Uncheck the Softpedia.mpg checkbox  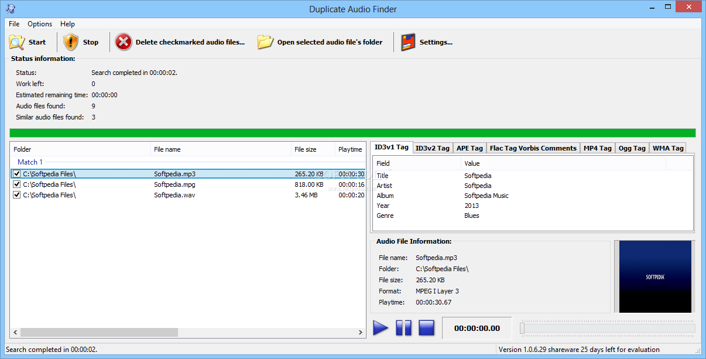pyautogui.click(x=17, y=184)
